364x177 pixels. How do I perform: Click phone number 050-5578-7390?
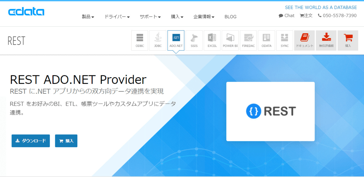coord(337,15)
